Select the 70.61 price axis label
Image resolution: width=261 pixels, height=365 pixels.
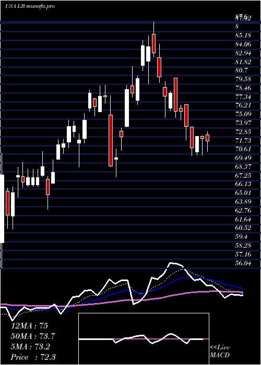point(243,149)
